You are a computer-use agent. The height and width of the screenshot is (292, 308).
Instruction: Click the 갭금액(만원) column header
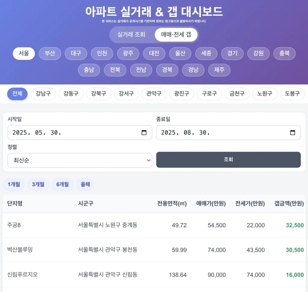click(289, 203)
